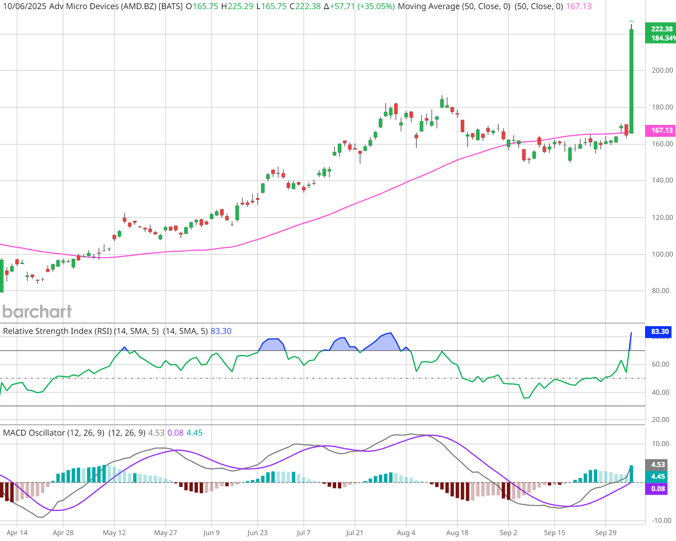676x541 pixels.
Task: Click the May 12 date label
Action: pos(114,533)
